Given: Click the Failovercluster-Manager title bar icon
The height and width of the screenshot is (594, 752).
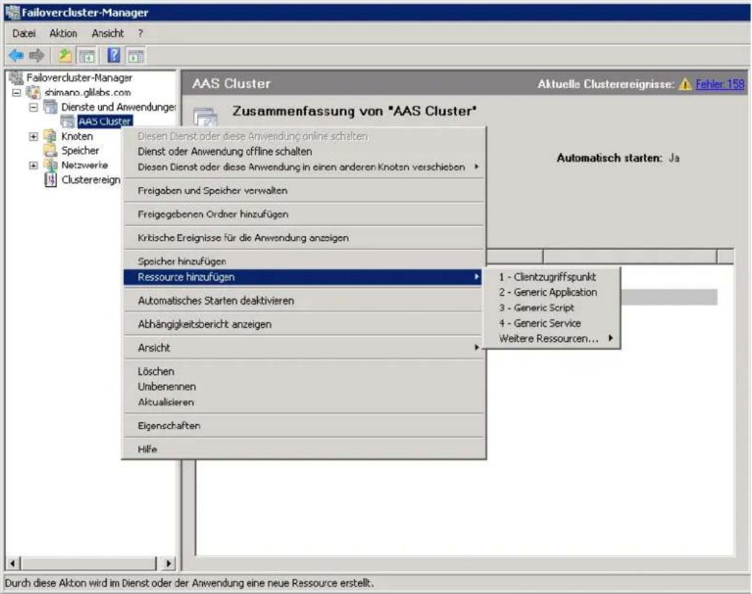Looking at the screenshot, I should coord(12,12).
